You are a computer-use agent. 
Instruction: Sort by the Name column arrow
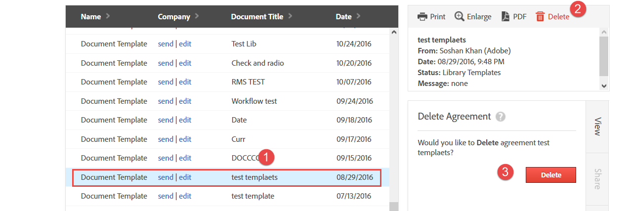108,16
